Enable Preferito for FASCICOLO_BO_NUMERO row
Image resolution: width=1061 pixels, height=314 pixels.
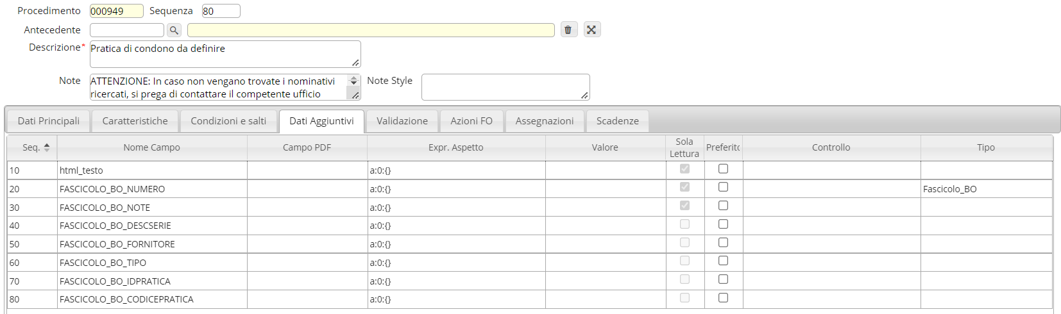click(x=723, y=187)
